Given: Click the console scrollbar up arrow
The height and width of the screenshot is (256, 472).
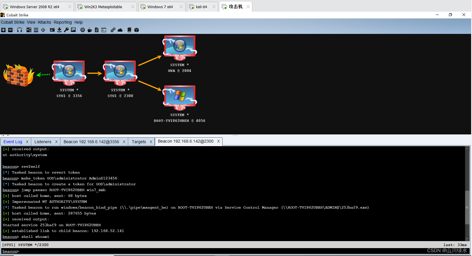Looking at the screenshot, I should tap(467, 148).
